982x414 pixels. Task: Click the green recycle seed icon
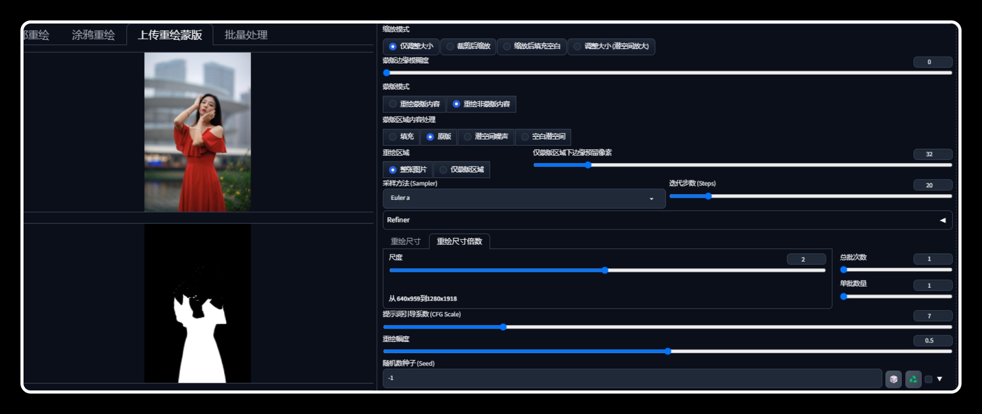(x=913, y=379)
